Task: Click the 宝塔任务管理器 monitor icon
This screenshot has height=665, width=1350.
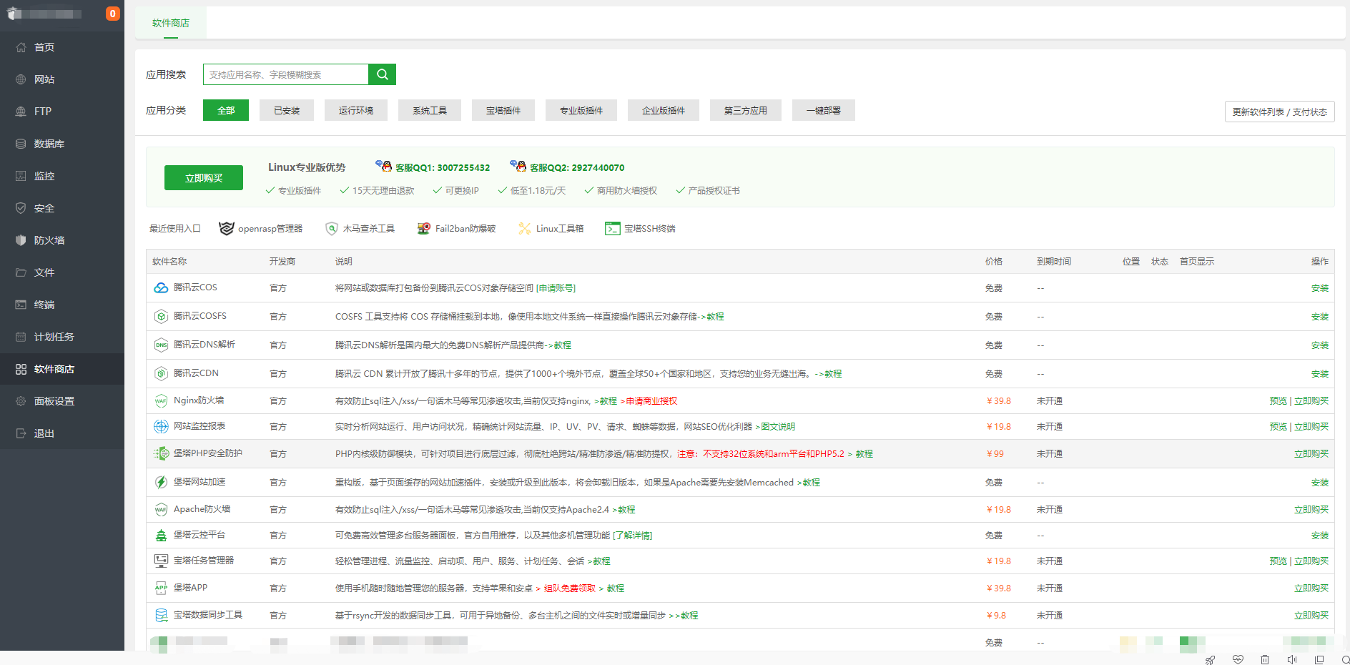Action: click(x=161, y=561)
